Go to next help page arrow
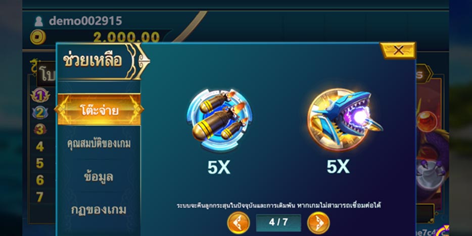472x236 pixels. (318, 222)
